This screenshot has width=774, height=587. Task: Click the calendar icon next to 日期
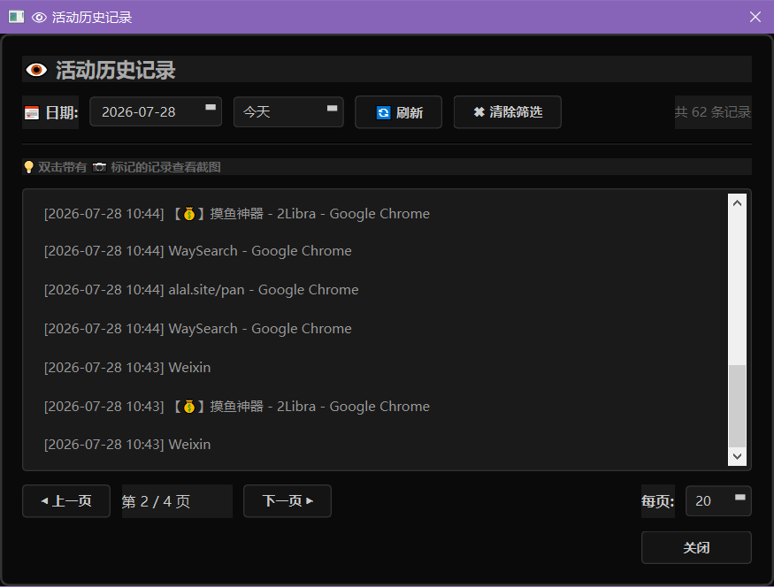32,113
